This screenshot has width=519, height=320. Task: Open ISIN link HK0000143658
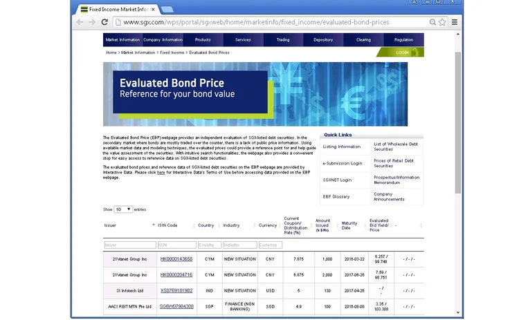click(176, 259)
